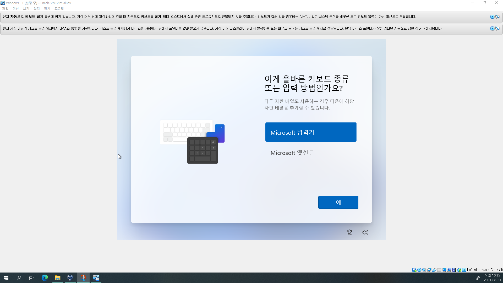The width and height of the screenshot is (503, 283).
Task: Open the USB devices status icon
Action: (x=434, y=270)
